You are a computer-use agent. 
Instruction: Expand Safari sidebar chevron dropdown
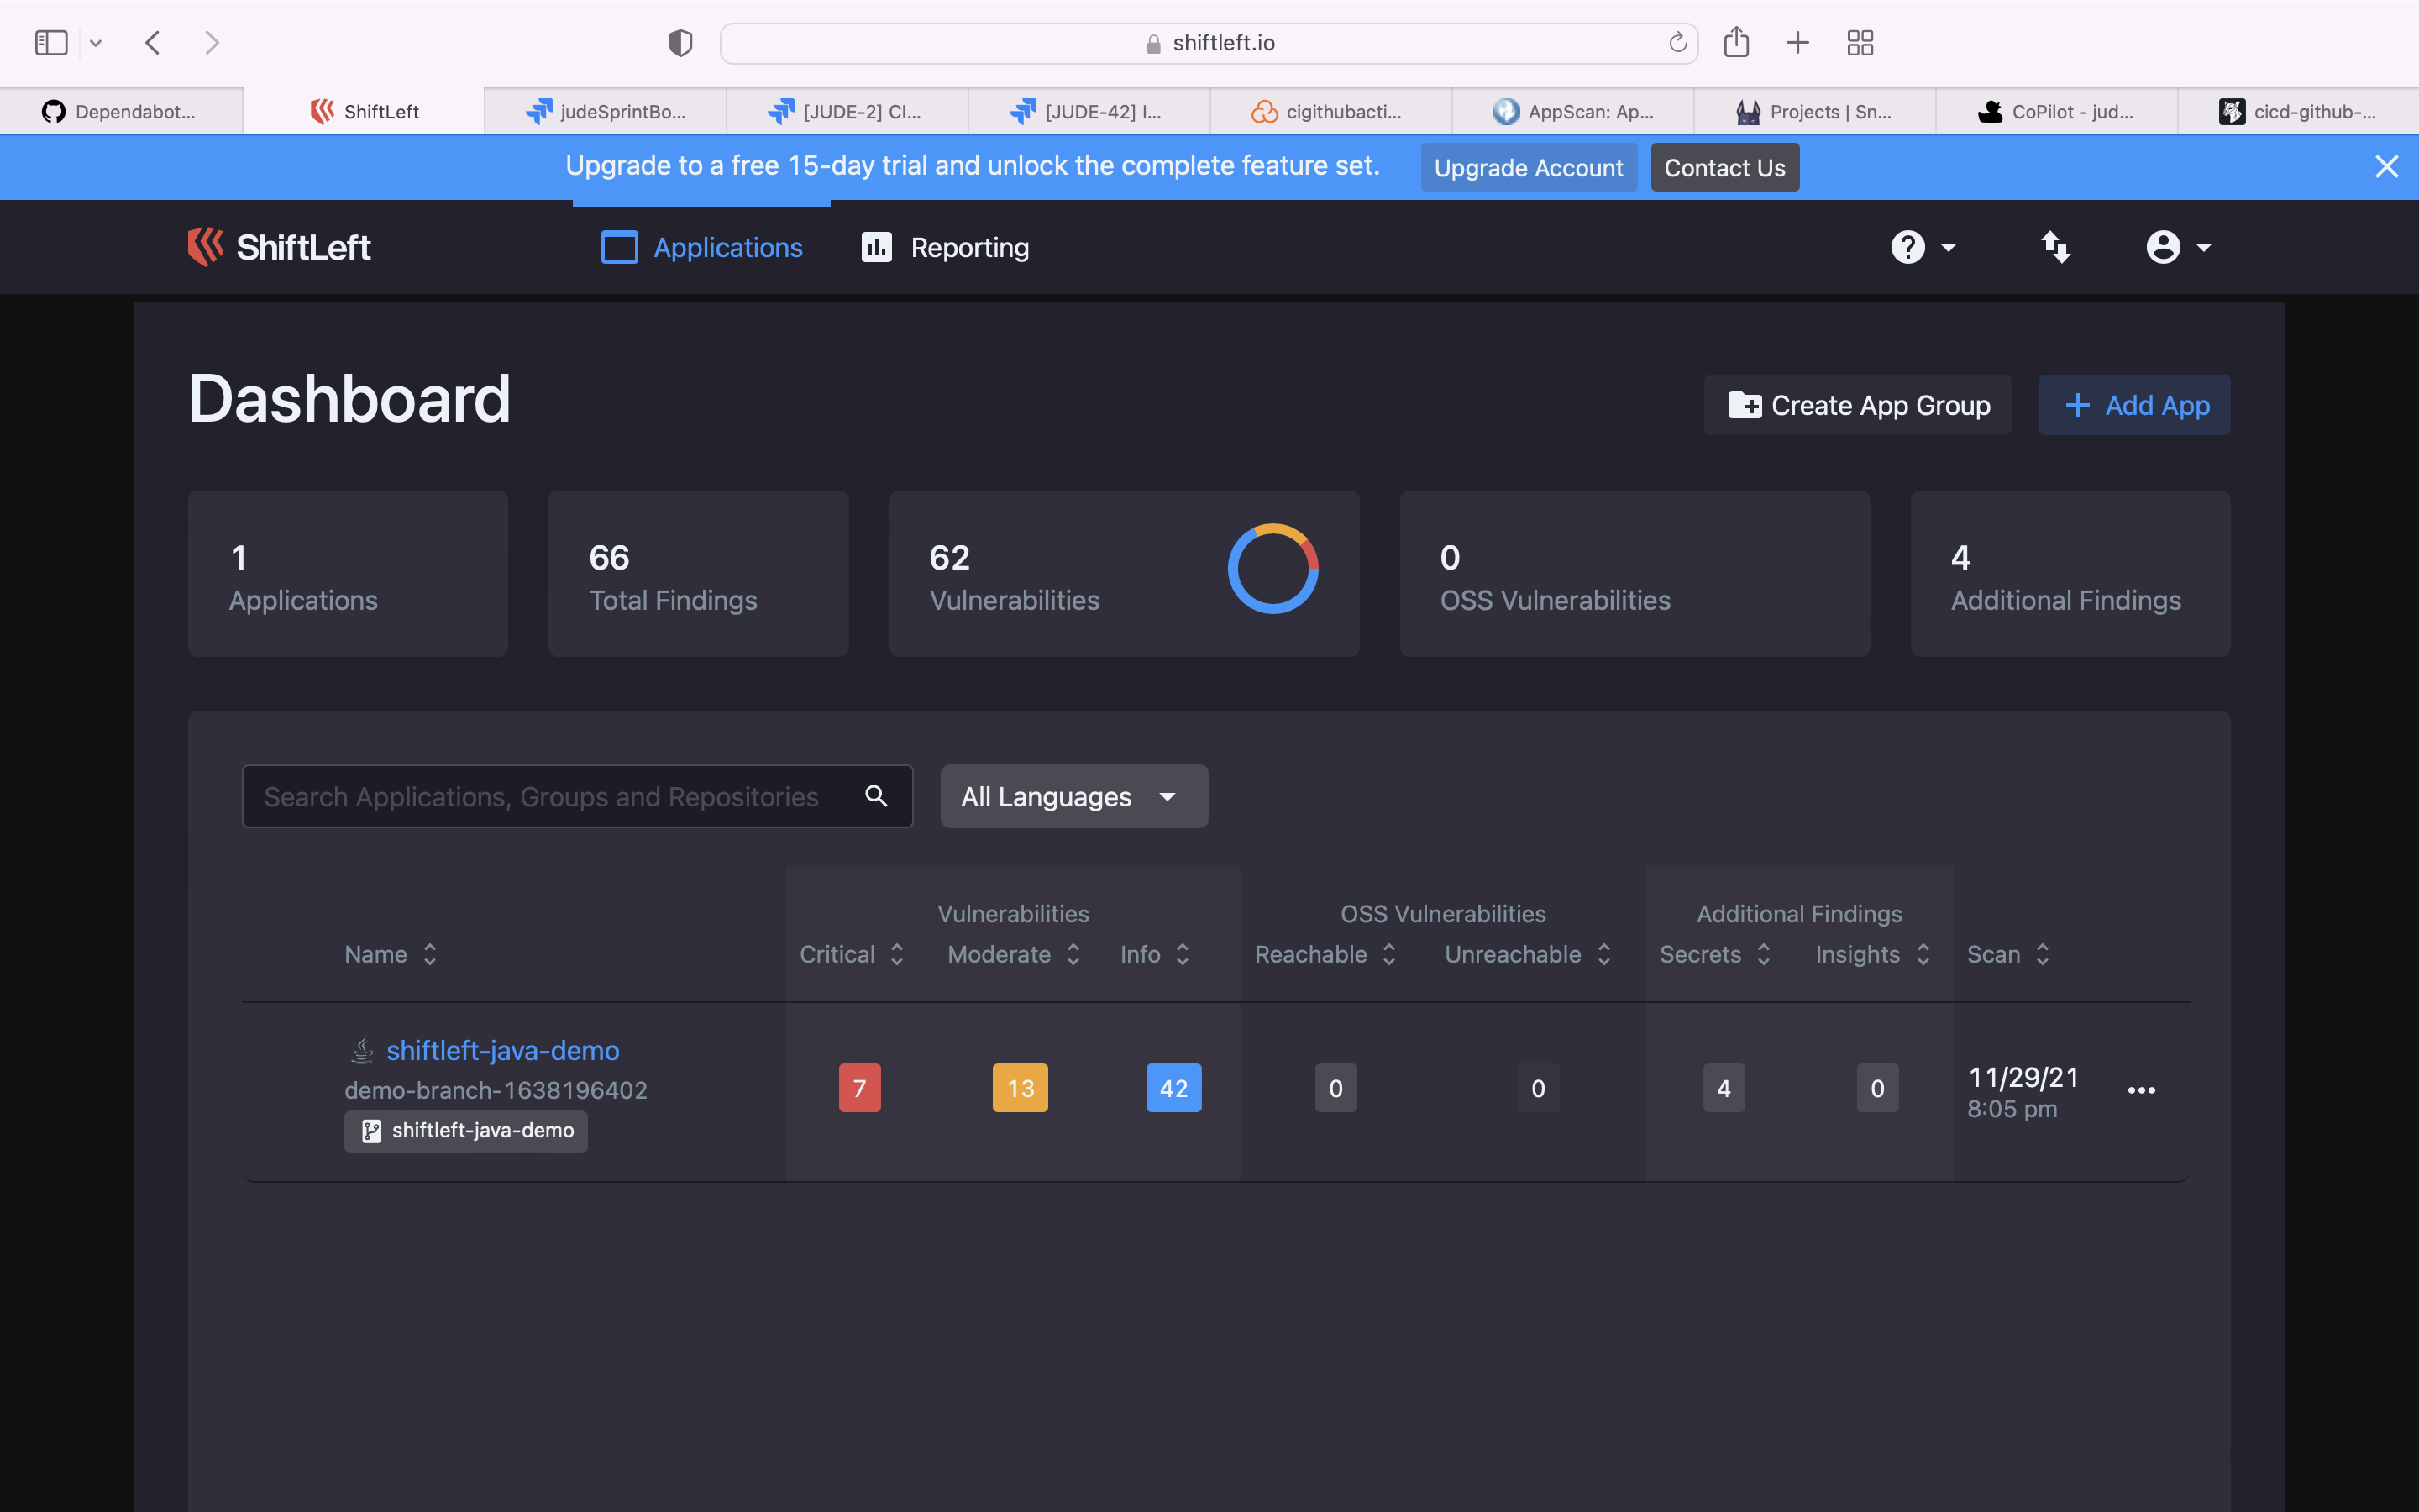(96, 43)
